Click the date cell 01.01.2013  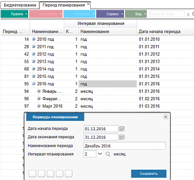click(x=149, y=61)
